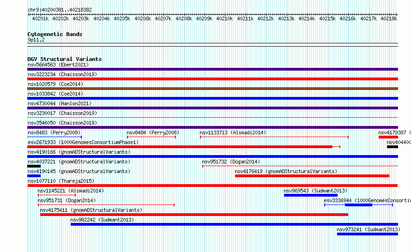411x252 pixels.
Task: Click the nsv8483 (Perry2008) label
Action: [x=54, y=132]
